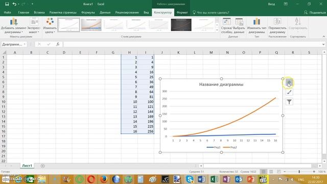This screenshot has height=184, width=327.
Task: Open the Файл tab
Action: [7, 12]
